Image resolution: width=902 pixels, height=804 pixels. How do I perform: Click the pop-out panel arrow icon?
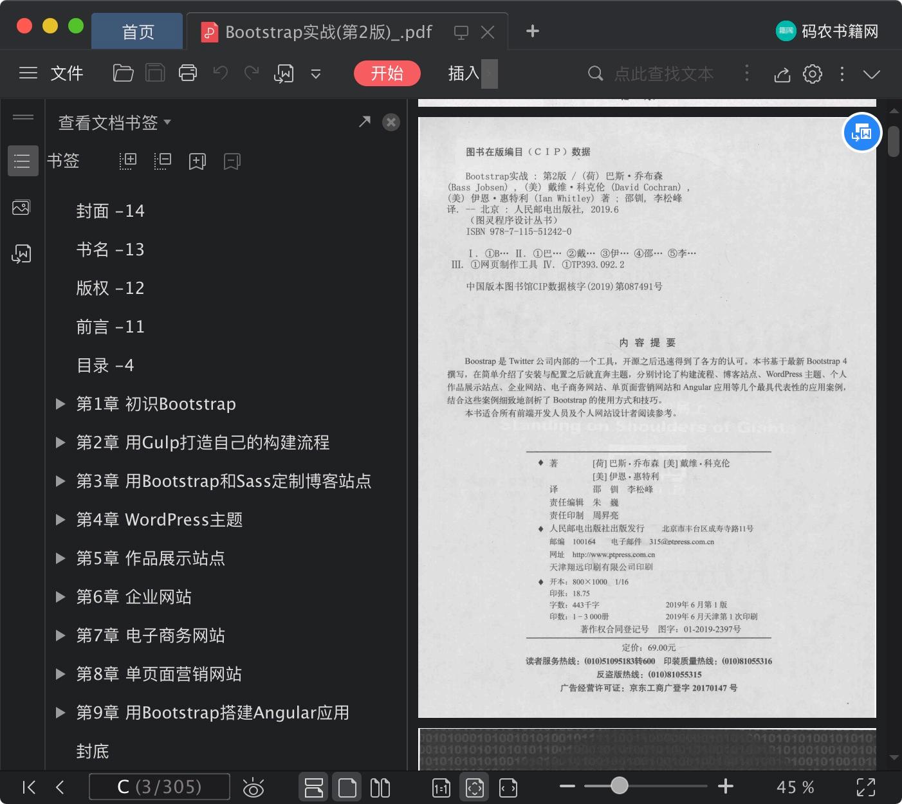click(x=365, y=122)
